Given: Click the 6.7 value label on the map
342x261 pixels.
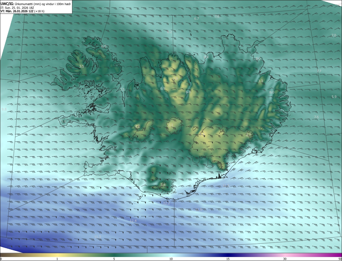Looking at the screenshot, I should coord(197,19).
